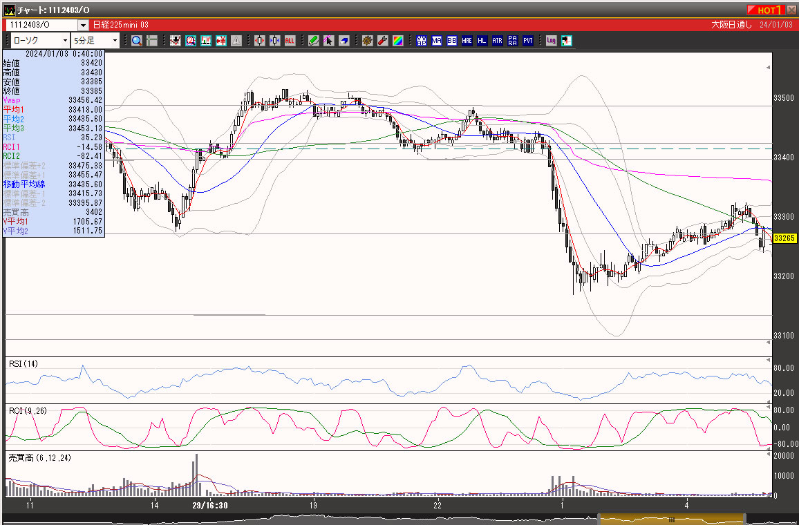Open the 5分足 timeframe dropdown
799x525 pixels.
95,41
